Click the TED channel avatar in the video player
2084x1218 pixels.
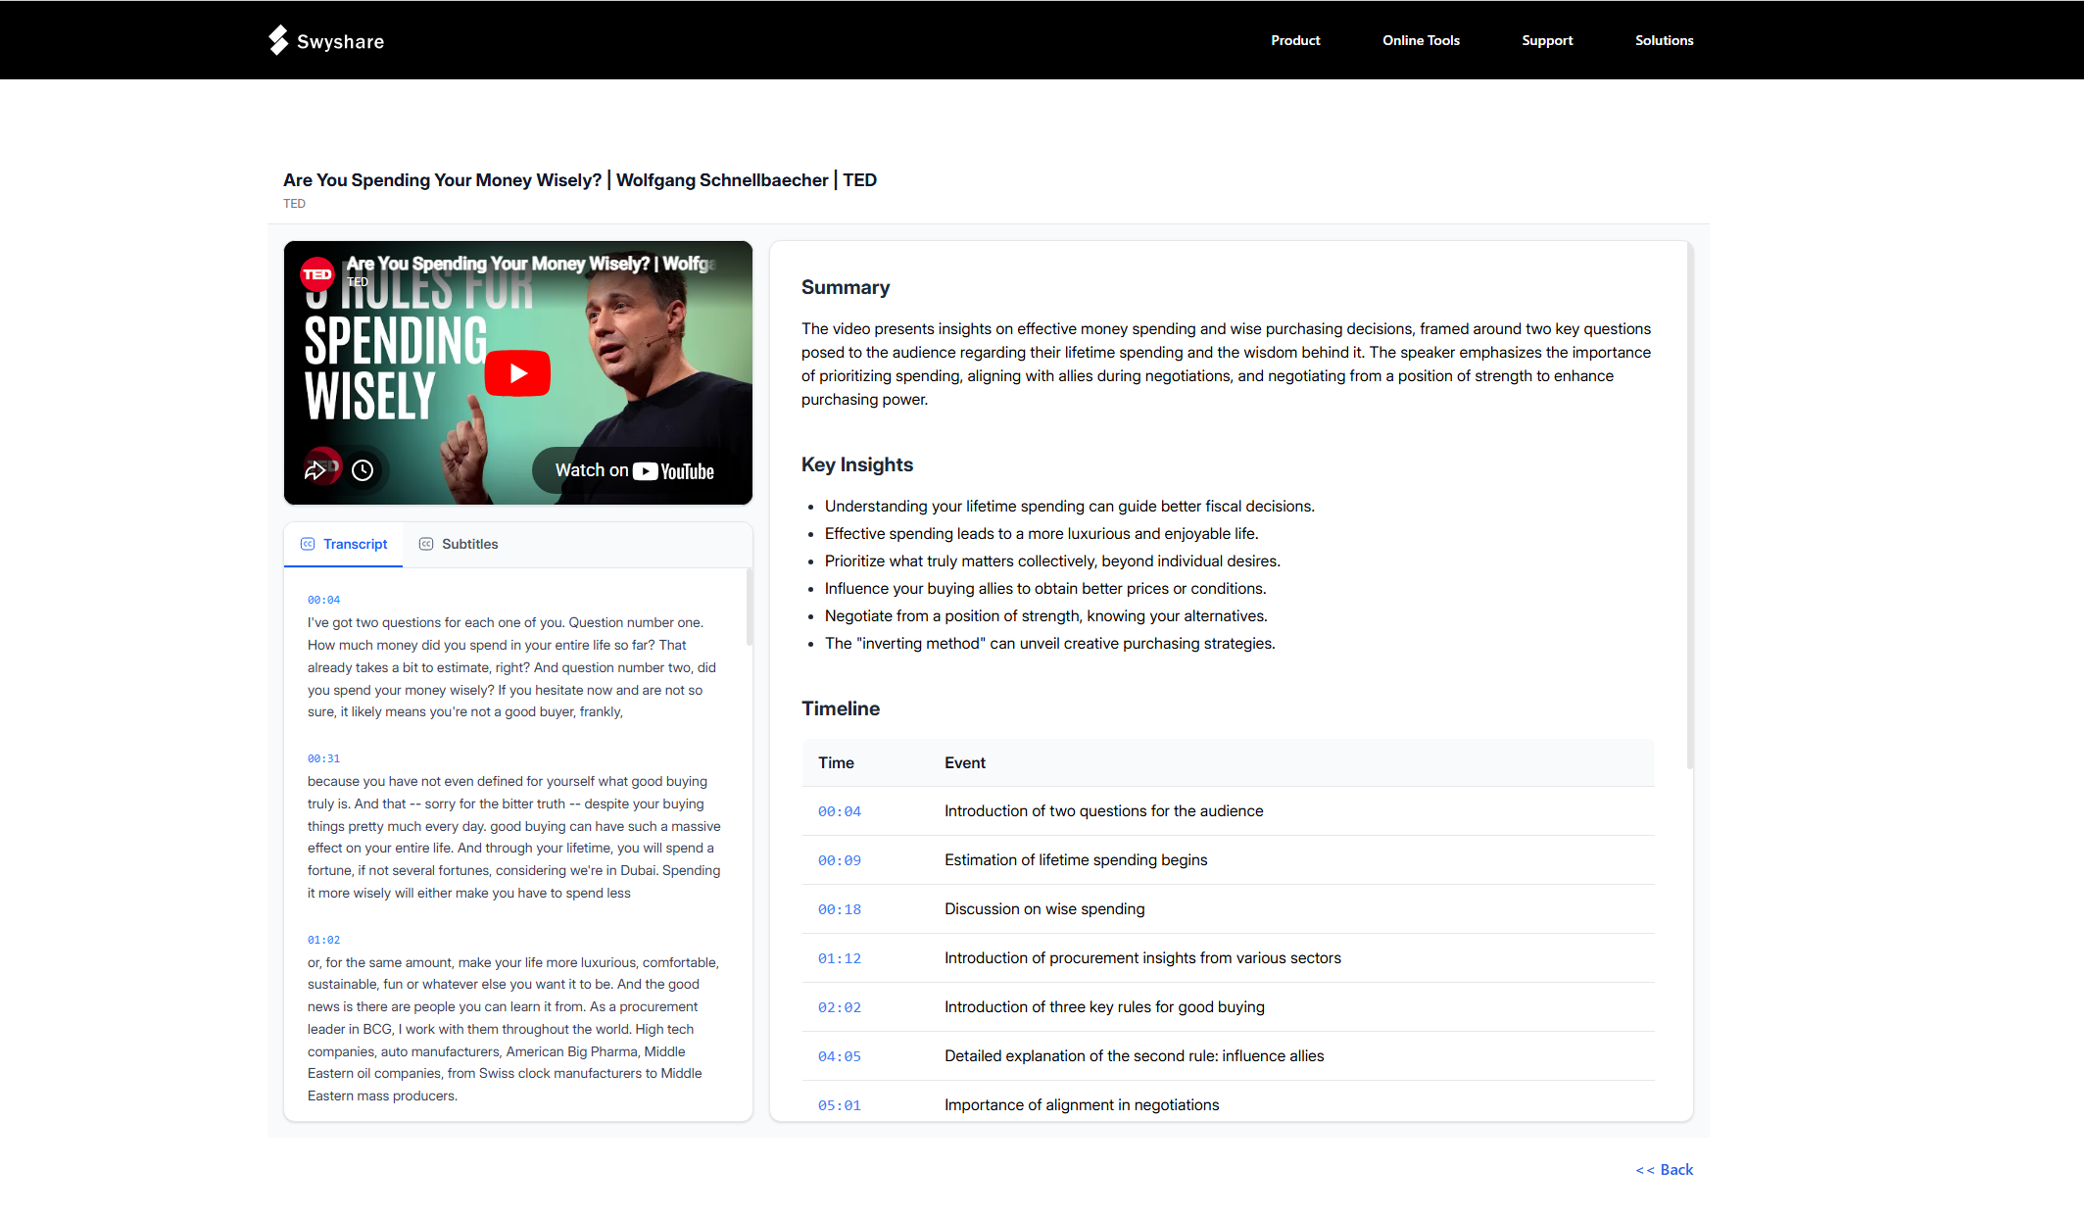(x=317, y=275)
